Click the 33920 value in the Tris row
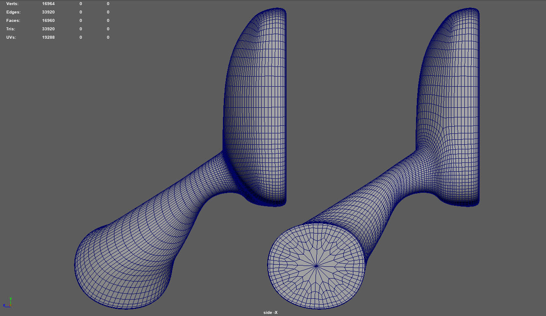Screen dimensions: 546x316 point(48,29)
